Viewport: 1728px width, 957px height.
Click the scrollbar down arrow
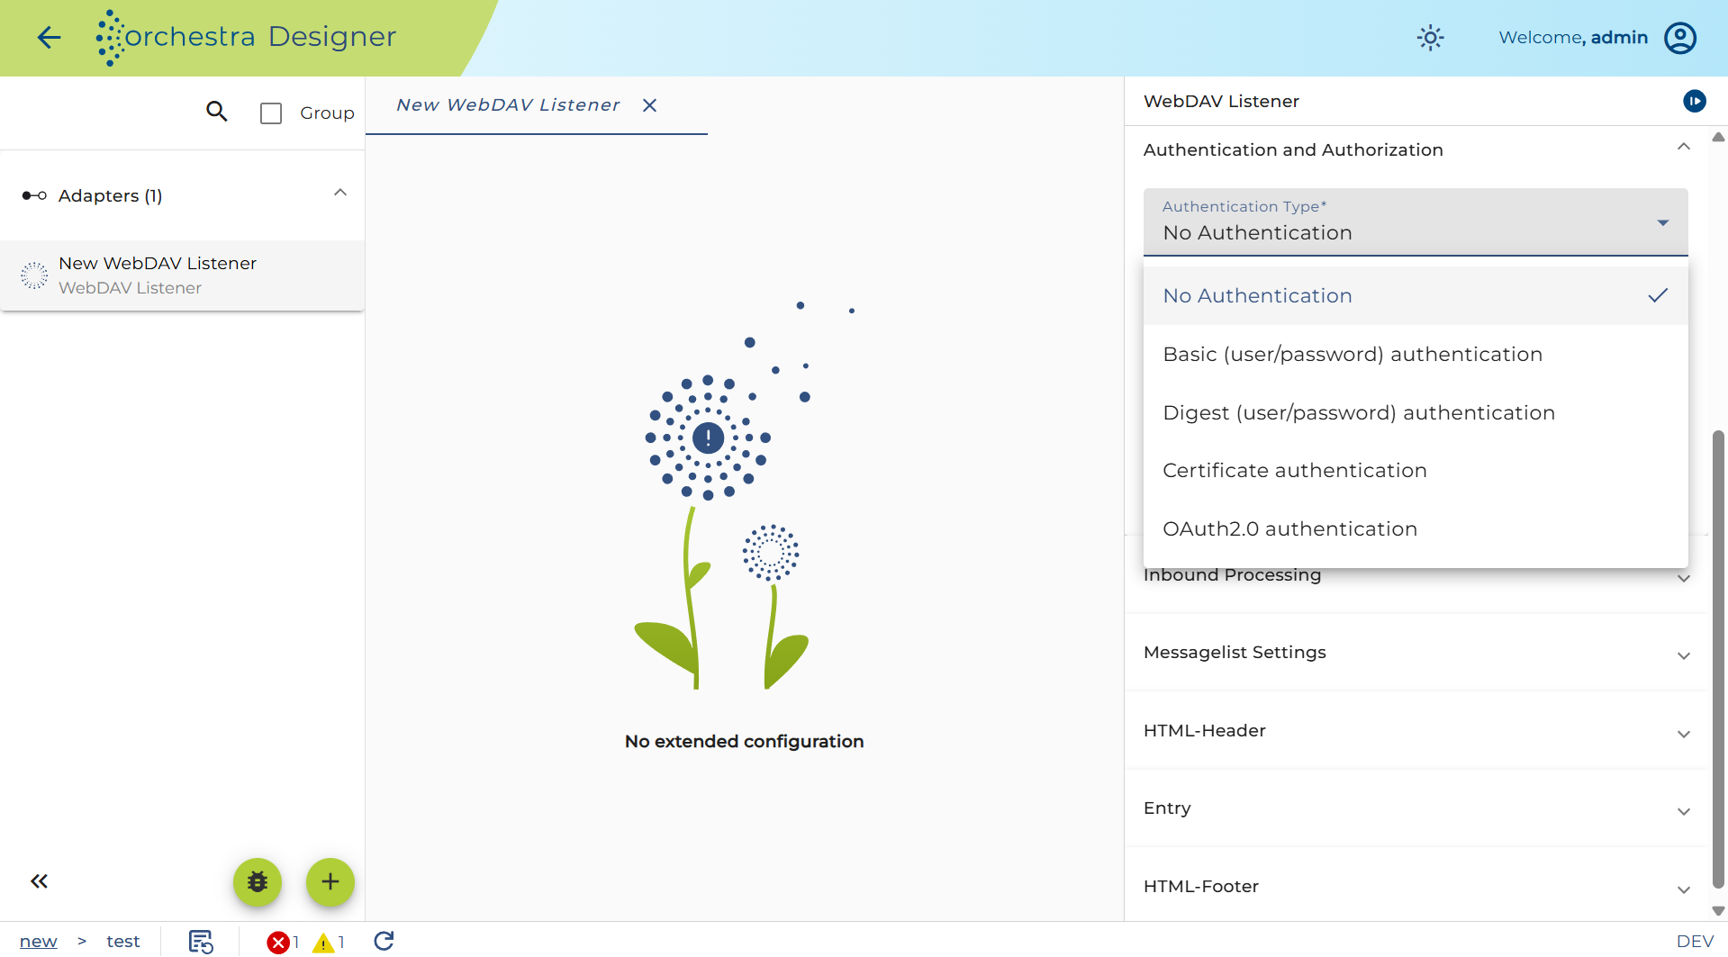coord(1718,911)
